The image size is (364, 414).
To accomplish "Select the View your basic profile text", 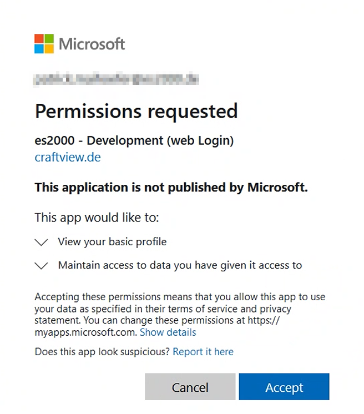I will point(112,241).
